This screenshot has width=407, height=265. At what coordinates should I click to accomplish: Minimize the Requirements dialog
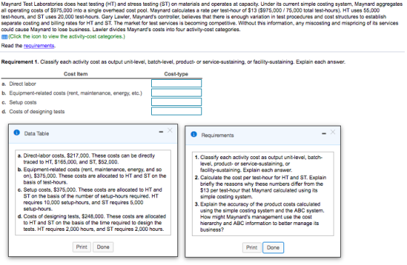(x=324, y=134)
